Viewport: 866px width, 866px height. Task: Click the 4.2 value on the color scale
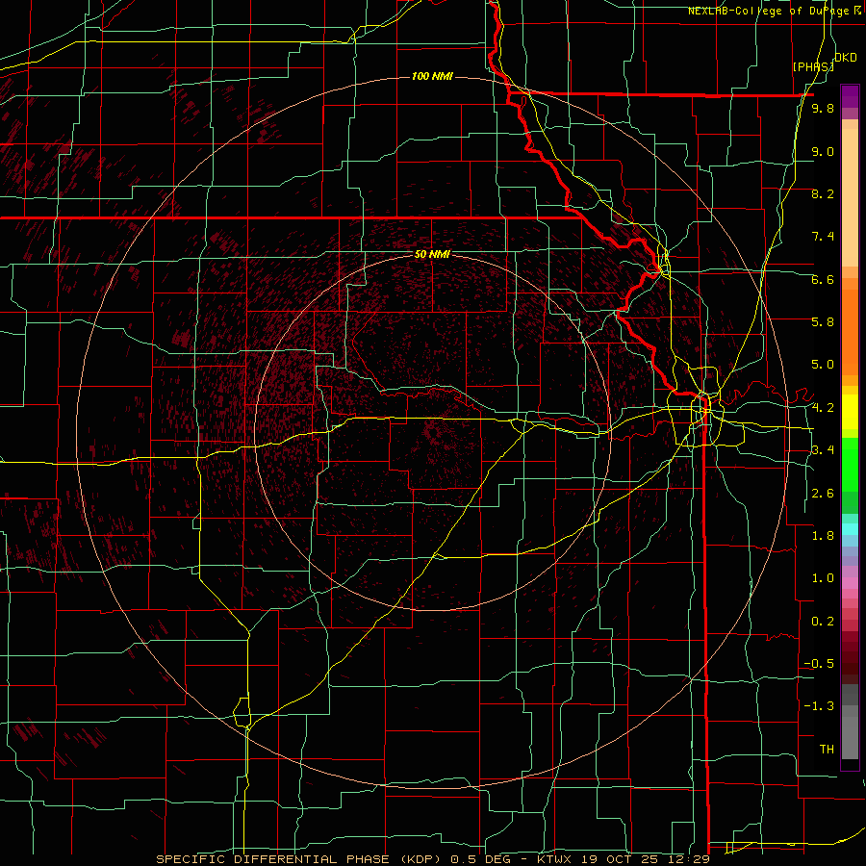pos(823,408)
